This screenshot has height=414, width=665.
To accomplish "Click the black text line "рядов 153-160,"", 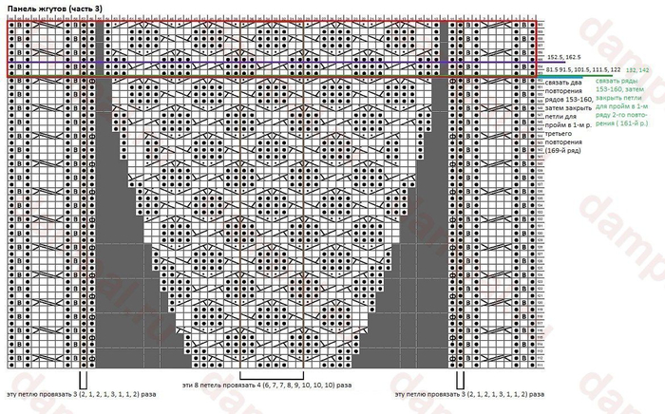I will point(567,99).
